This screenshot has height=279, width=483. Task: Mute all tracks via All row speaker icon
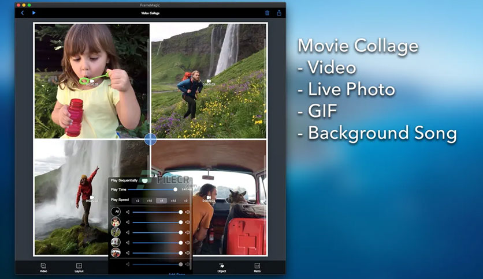pos(128,212)
